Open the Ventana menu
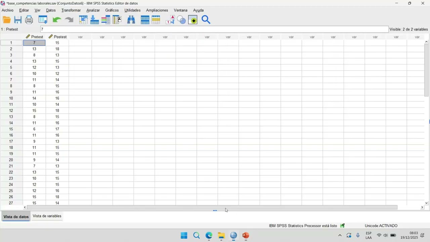 tap(180, 10)
